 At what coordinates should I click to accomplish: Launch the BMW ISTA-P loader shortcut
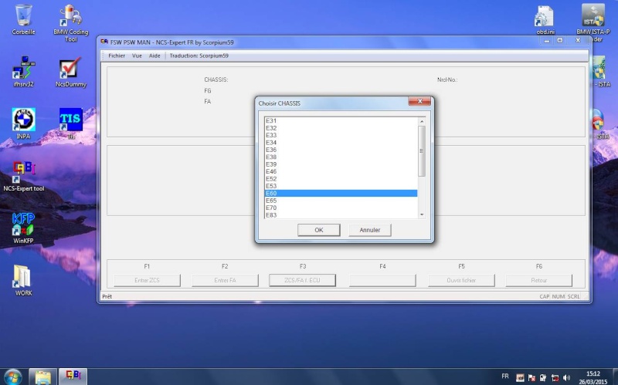(593, 22)
